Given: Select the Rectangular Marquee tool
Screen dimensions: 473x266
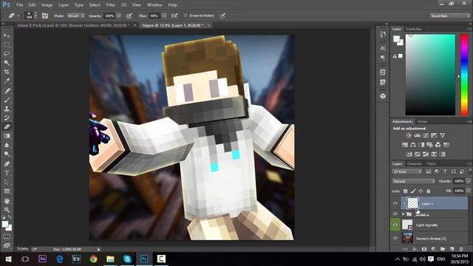Looking at the screenshot, I should tap(7, 44).
